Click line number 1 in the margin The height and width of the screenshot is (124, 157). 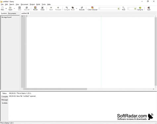22,16
